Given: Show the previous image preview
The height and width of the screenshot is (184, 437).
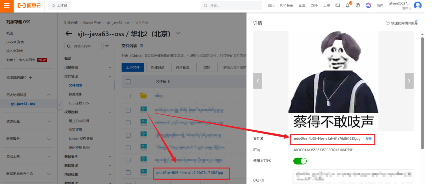Looking at the screenshot, I should click(258, 81).
